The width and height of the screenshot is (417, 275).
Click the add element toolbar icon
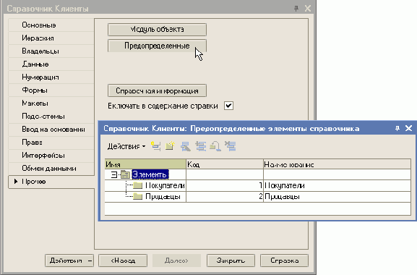coord(156,146)
